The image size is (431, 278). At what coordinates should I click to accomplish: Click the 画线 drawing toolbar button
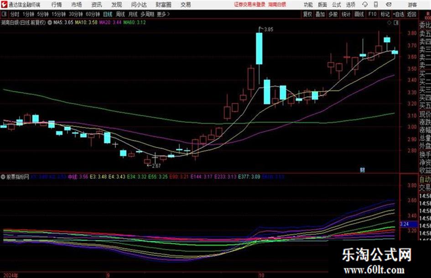359,14
